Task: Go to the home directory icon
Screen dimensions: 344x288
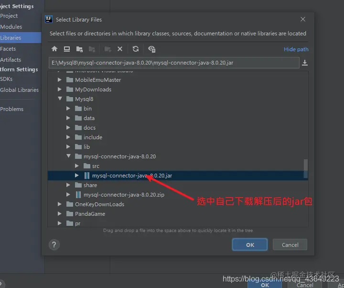Action: pyautogui.click(x=54, y=49)
